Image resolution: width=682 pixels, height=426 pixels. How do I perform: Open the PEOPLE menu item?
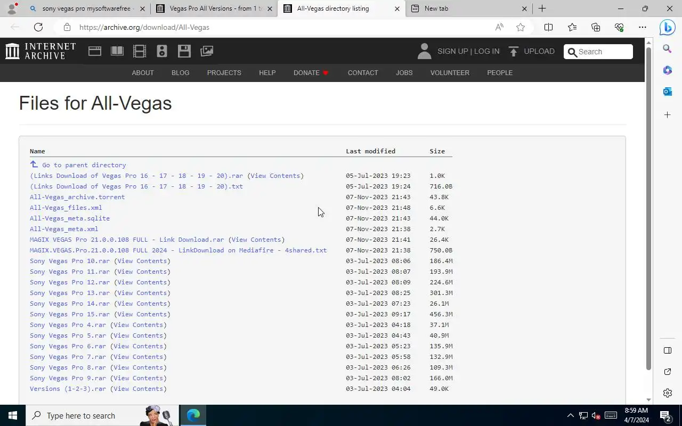coord(500,72)
